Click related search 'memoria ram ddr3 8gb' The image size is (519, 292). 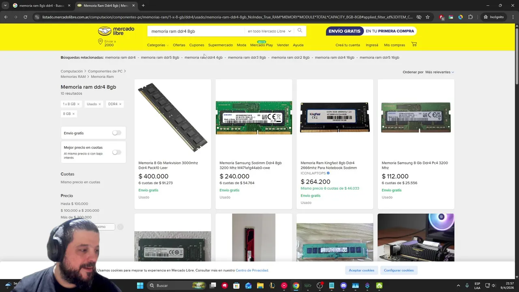[247, 57]
